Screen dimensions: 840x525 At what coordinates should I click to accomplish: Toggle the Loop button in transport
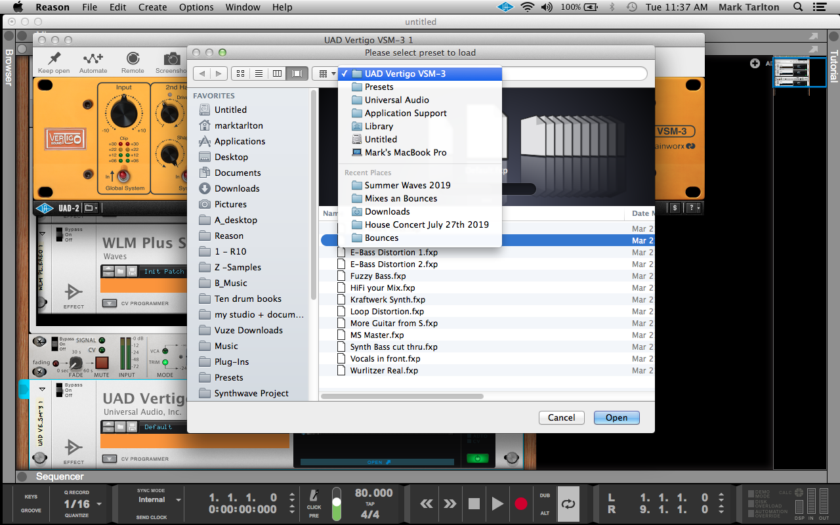coord(568,503)
